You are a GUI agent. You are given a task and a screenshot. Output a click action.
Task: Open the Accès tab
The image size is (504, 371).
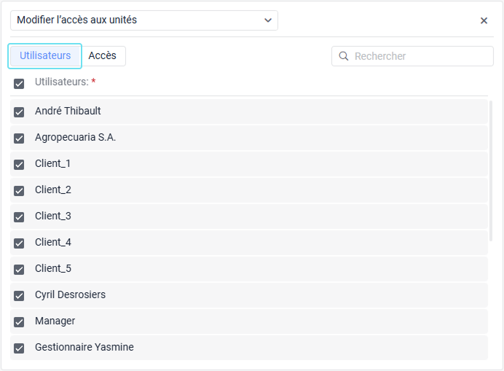coord(103,55)
